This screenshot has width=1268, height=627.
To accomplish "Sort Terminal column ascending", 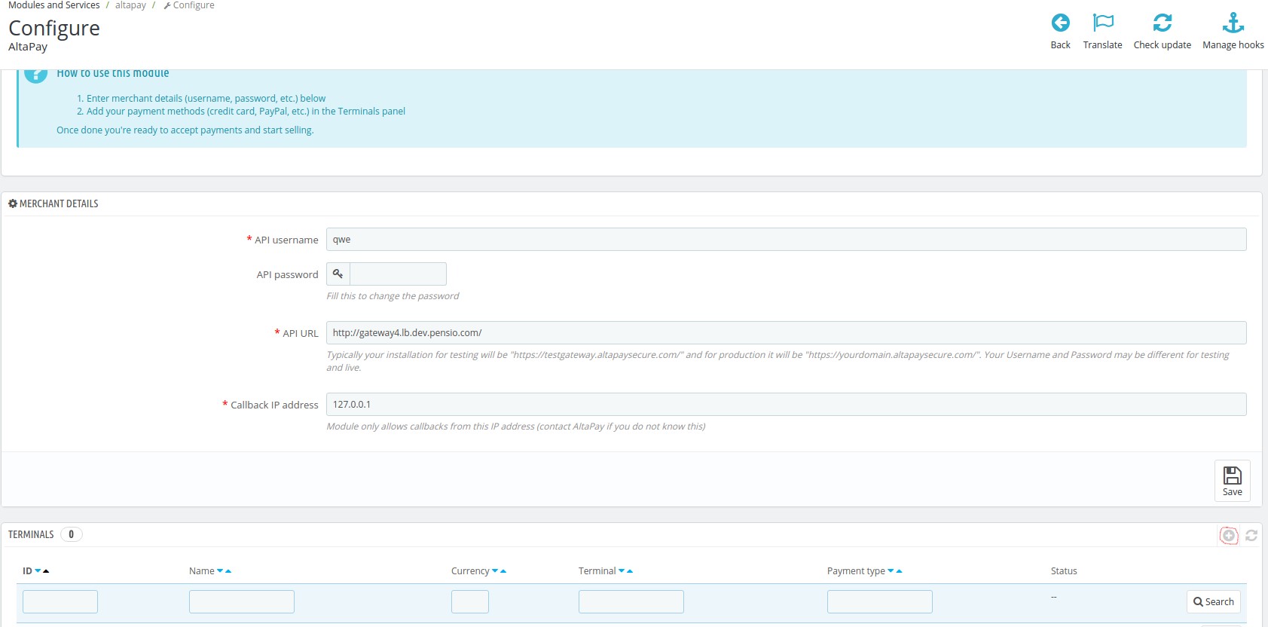I will point(630,571).
